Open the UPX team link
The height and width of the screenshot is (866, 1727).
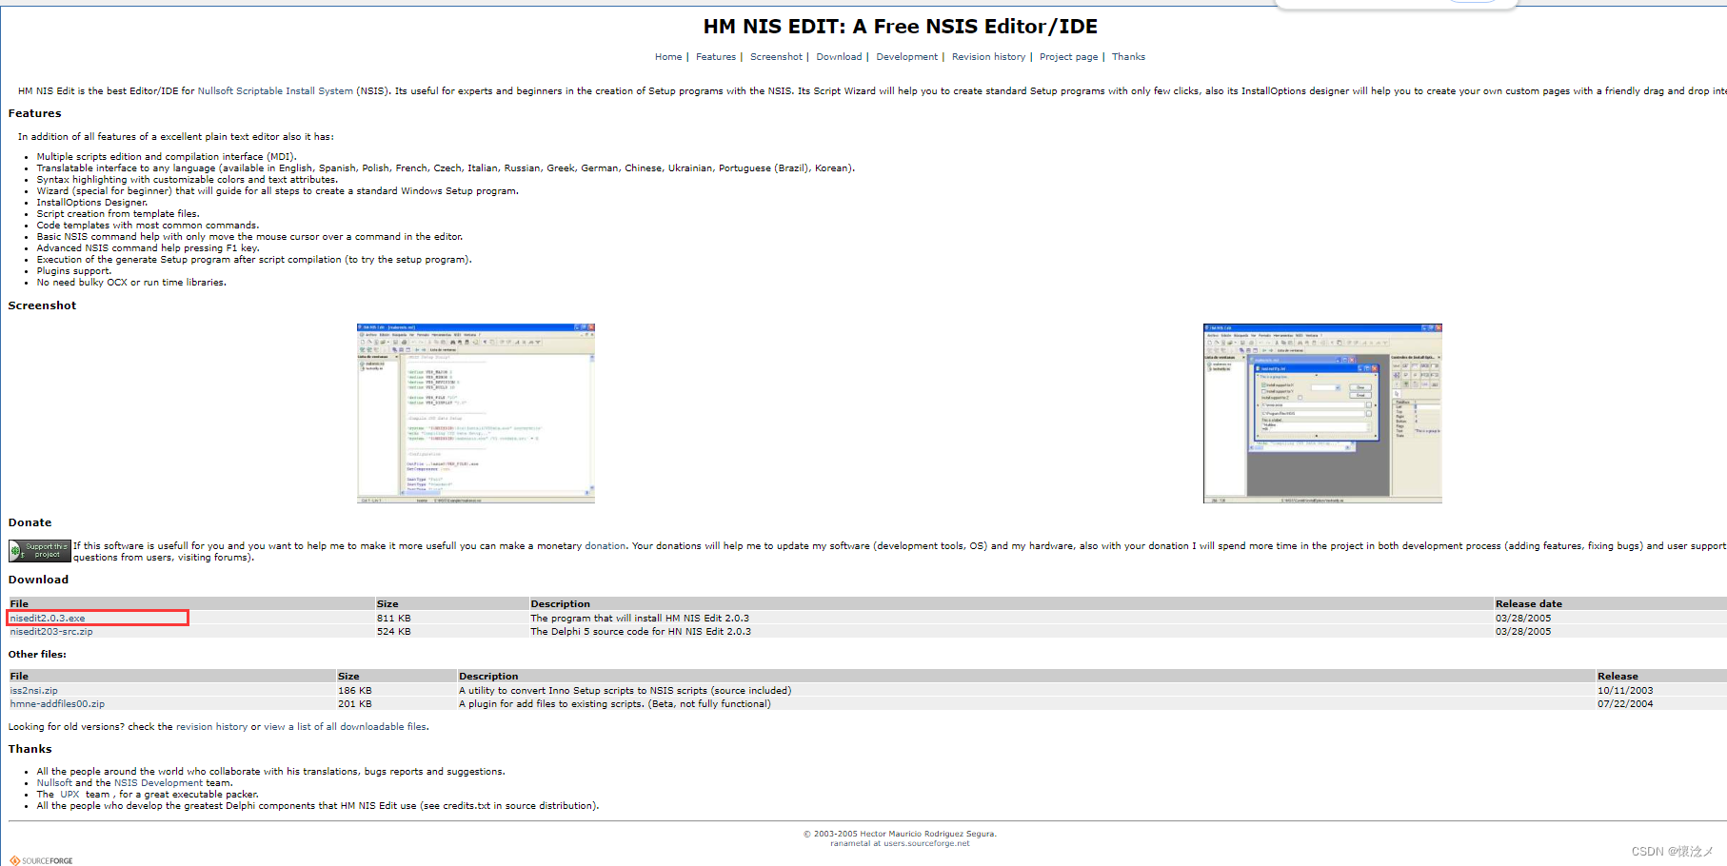[69, 795]
